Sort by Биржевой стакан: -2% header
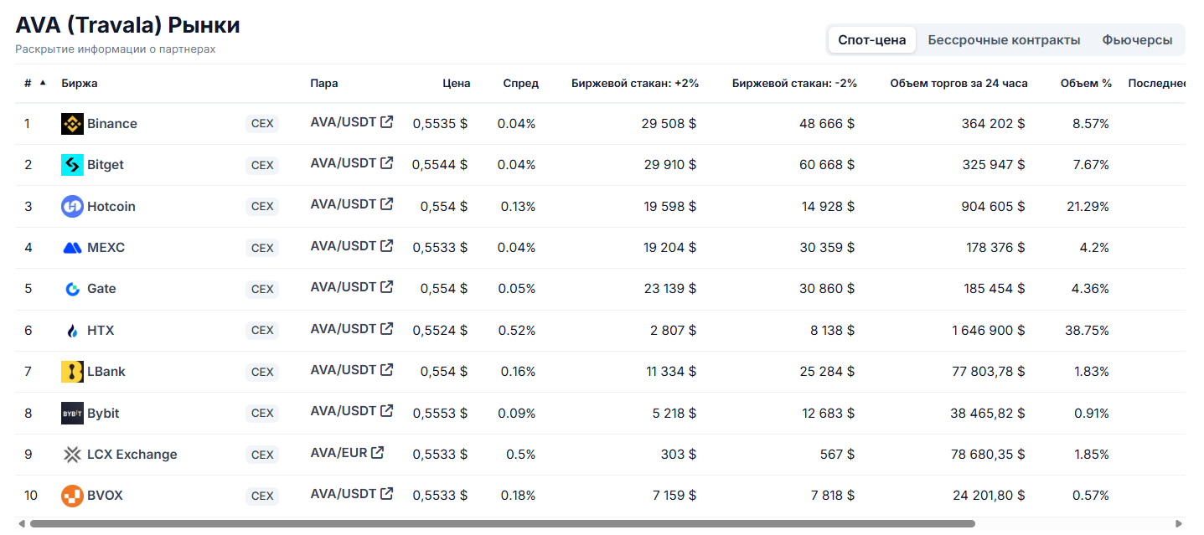This screenshot has width=1204, height=535. coord(794,84)
